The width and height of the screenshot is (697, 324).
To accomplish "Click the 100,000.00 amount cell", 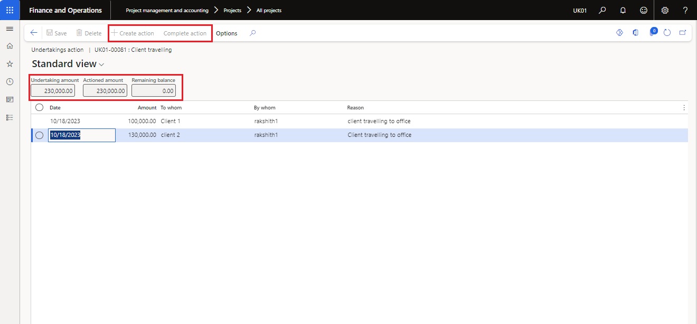I will (x=142, y=121).
